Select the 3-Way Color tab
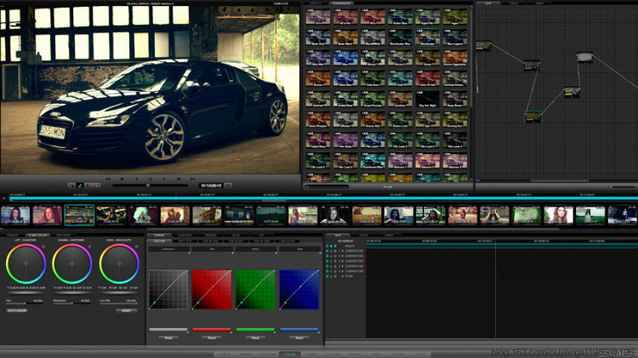Screen dimensions: 638x358 click(37, 236)
